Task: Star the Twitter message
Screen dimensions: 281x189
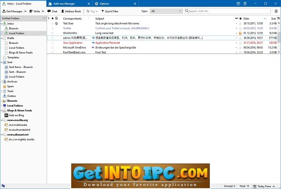Action: (52, 28)
